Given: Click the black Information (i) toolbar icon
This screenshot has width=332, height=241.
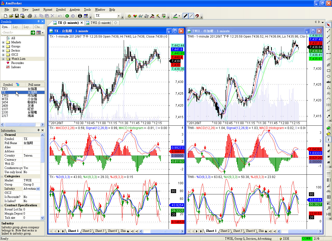Looking at the screenshot, I should (x=80, y=16).
